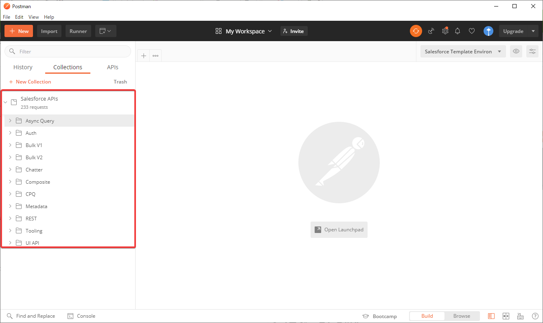Viewport: 543px width, 323px height.
Task: Open a new tab with plus icon
Action: 144,56
